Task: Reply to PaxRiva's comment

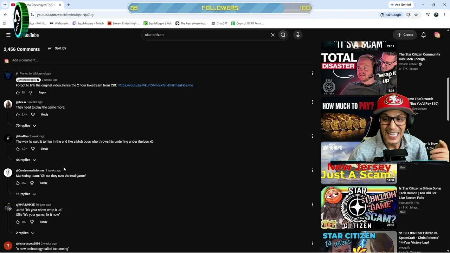Action: pos(45,149)
